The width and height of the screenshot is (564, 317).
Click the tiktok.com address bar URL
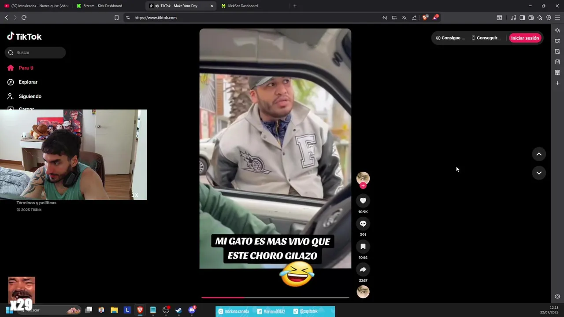(156, 18)
